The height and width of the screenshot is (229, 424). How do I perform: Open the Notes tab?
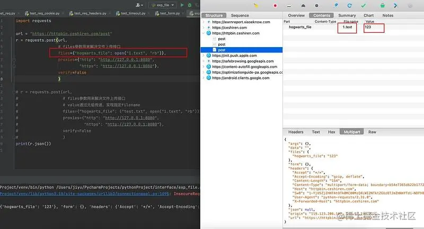point(388,15)
